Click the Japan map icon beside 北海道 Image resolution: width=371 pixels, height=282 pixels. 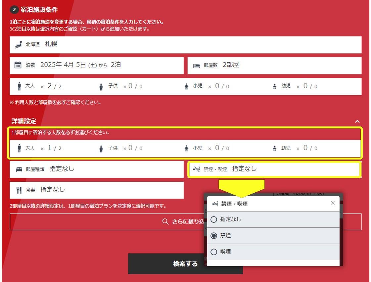(19, 45)
